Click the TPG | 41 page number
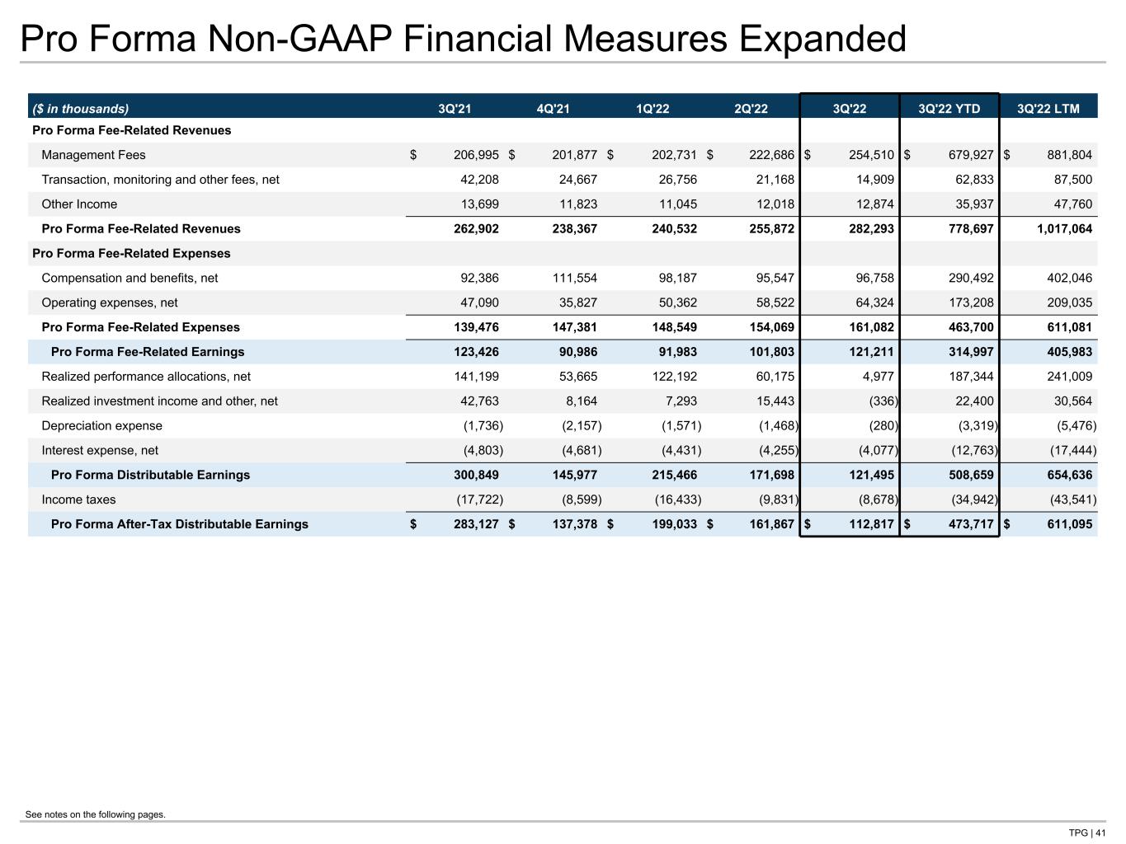 1087,833
